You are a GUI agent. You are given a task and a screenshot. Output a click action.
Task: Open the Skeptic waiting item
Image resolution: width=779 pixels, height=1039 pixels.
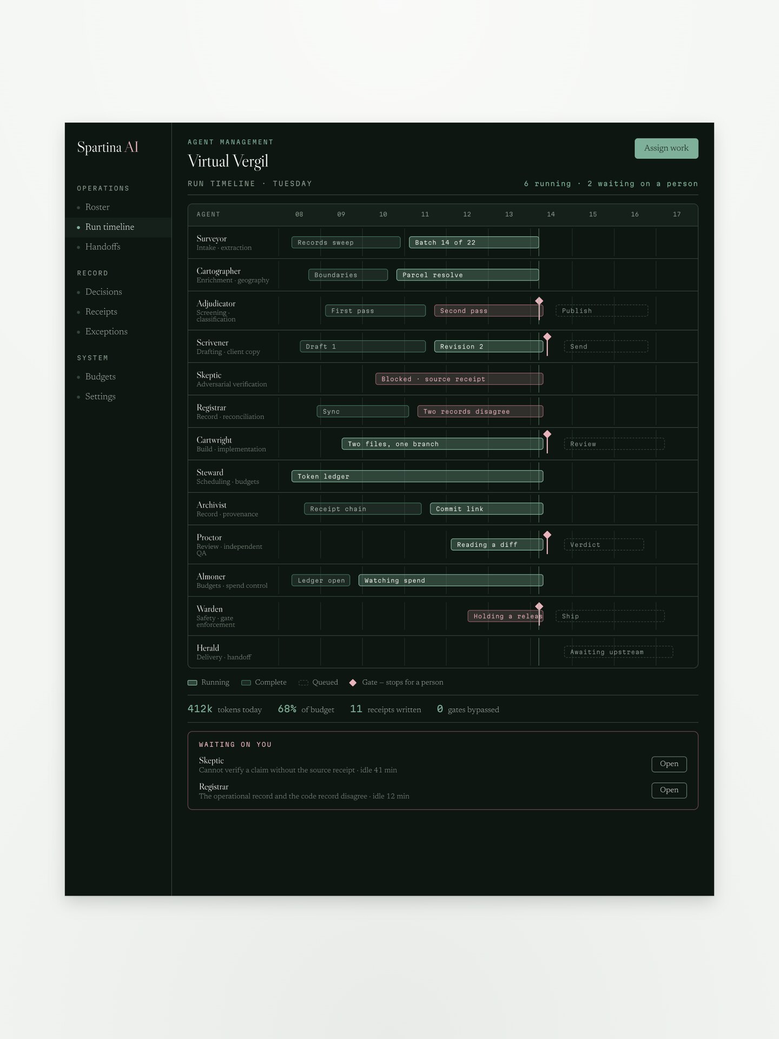tap(669, 764)
